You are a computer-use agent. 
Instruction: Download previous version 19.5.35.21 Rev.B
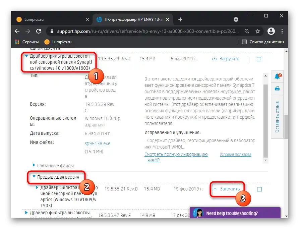226,189
